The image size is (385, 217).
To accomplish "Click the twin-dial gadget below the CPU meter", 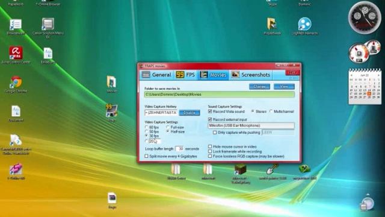I will [365, 51].
